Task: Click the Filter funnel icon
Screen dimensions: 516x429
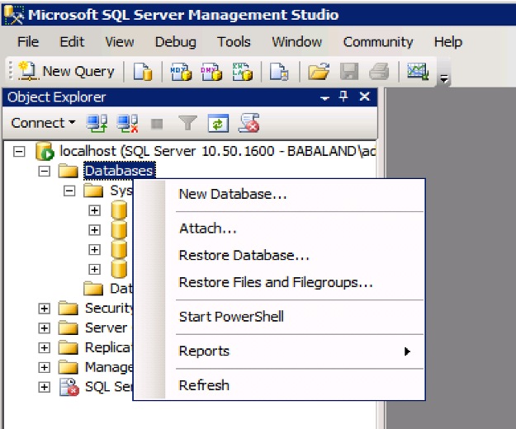Action: pos(187,123)
